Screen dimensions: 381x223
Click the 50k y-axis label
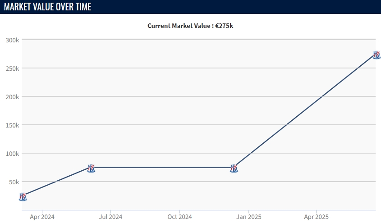tap(14, 182)
